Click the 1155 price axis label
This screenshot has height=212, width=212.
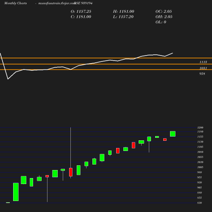[200, 137]
